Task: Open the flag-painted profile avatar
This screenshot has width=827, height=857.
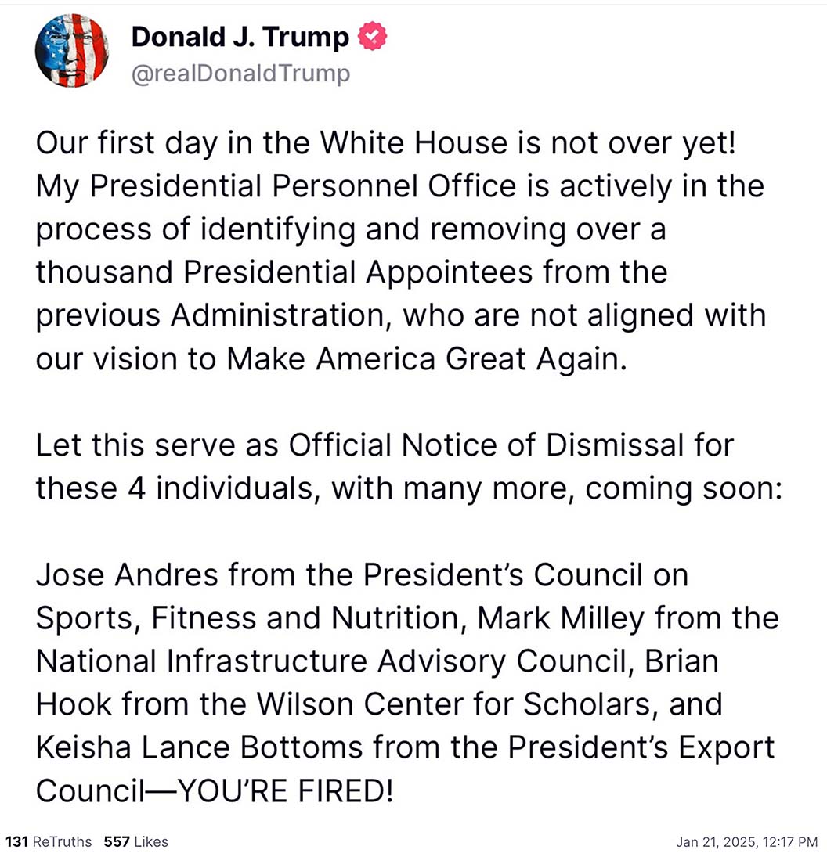Action: coord(71,50)
